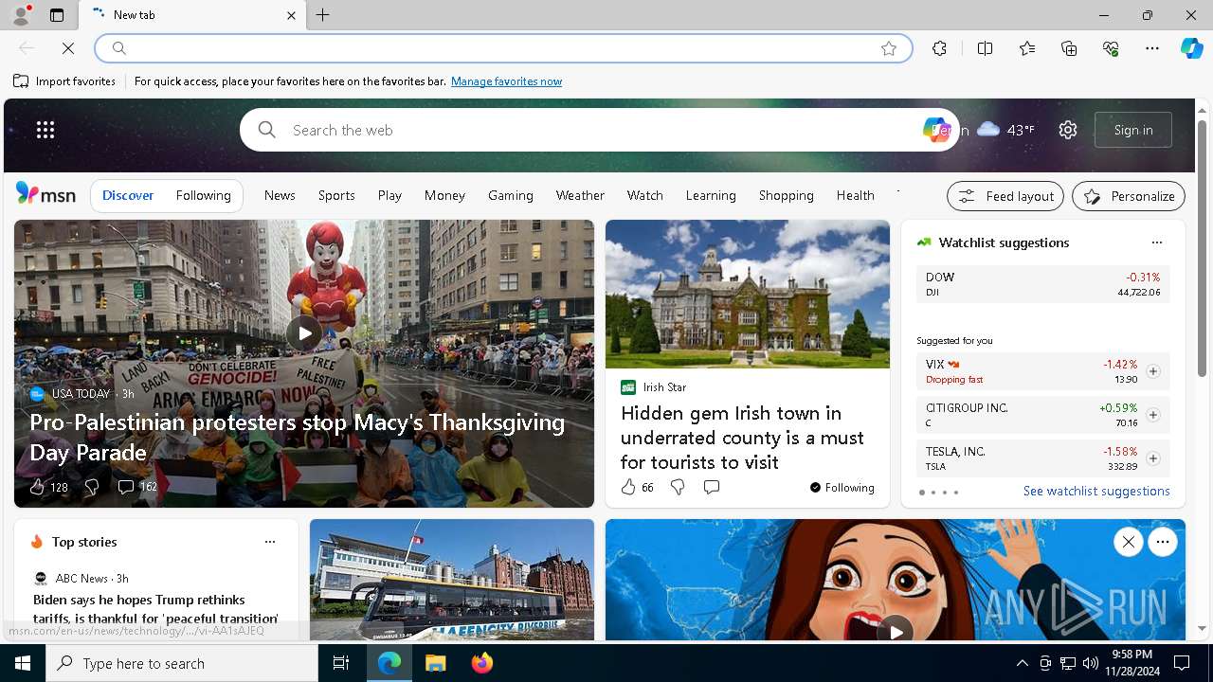The image size is (1213, 682).
Task: Open Watchlist suggestions more options
Action: point(1156,242)
